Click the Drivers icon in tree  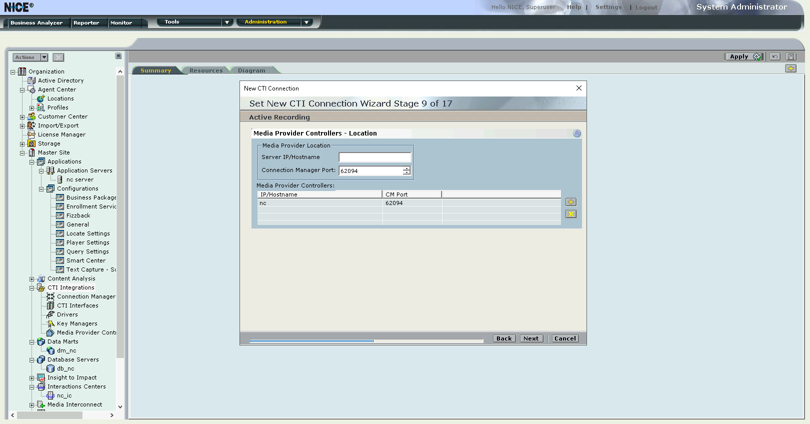pyautogui.click(x=50, y=314)
